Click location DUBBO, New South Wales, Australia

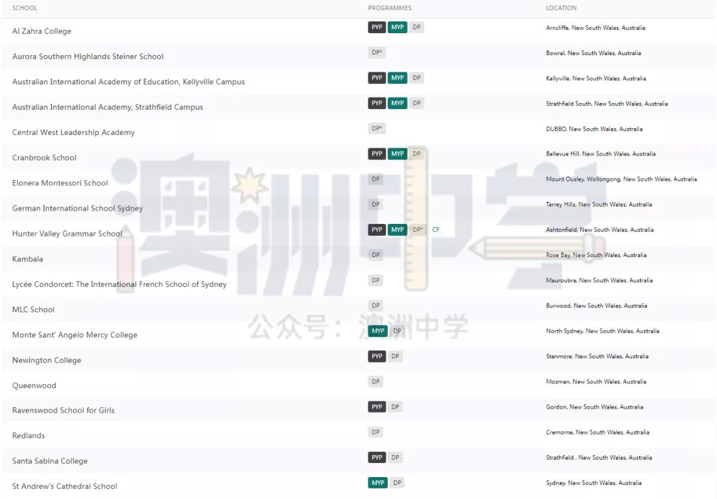coord(594,129)
